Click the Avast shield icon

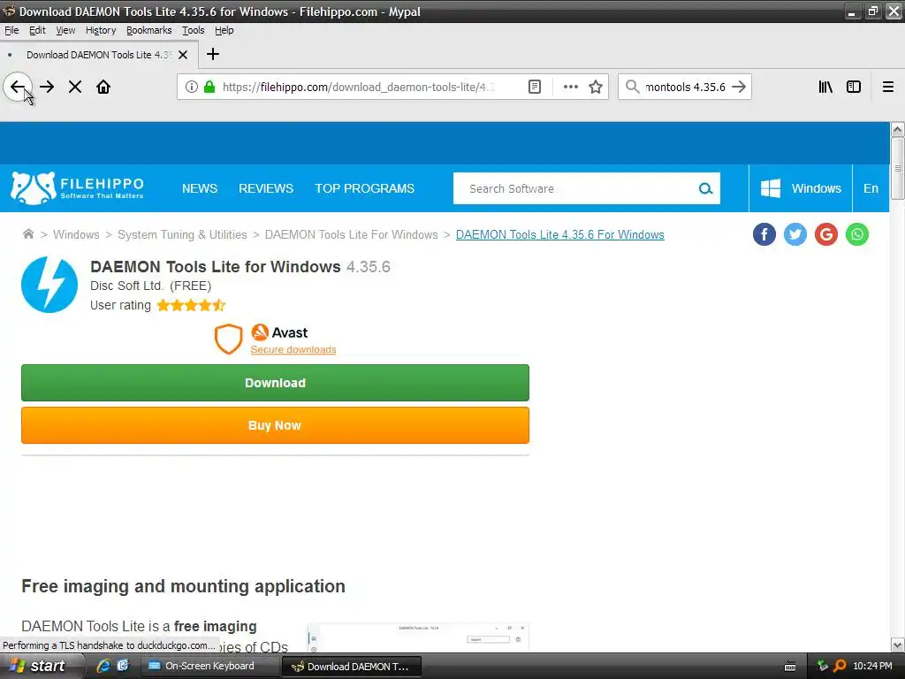point(229,339)
